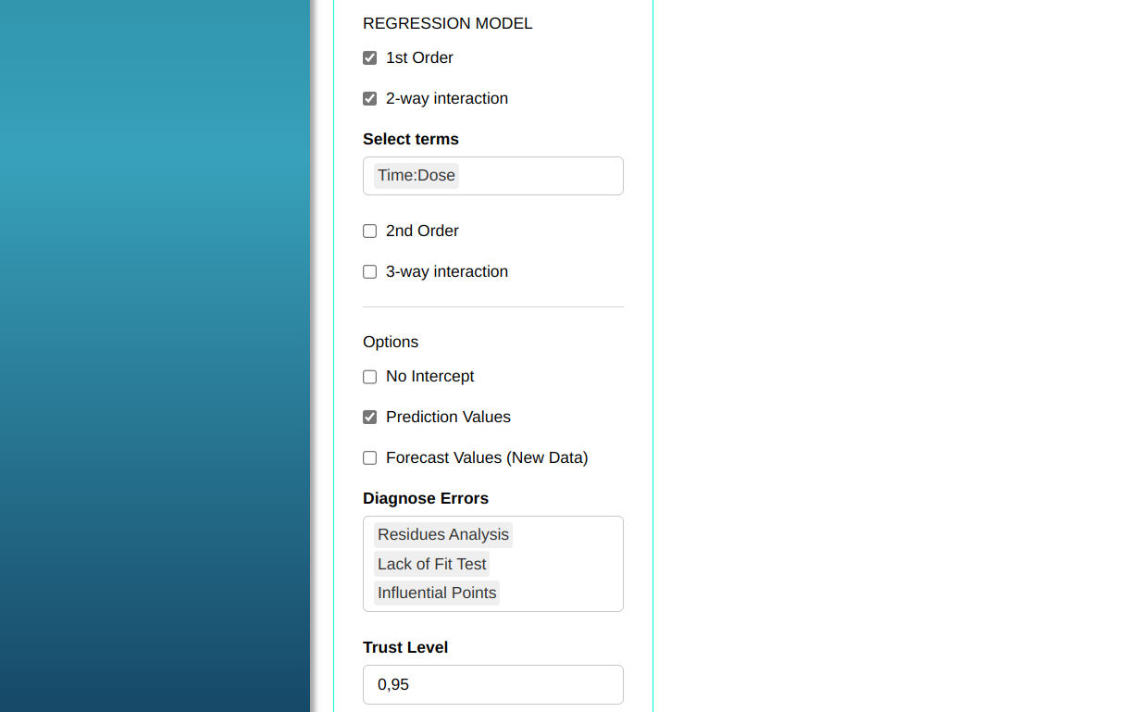Click the teal gradient sidebar panel

(155, 356)
